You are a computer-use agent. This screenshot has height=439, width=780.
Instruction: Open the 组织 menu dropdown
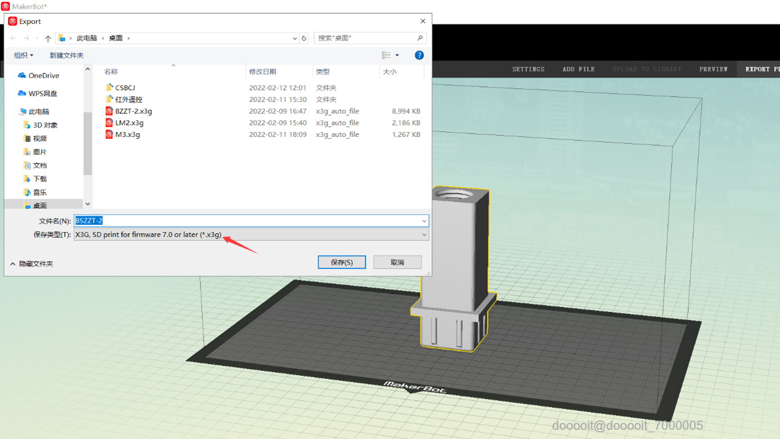[x=23, y=55]
